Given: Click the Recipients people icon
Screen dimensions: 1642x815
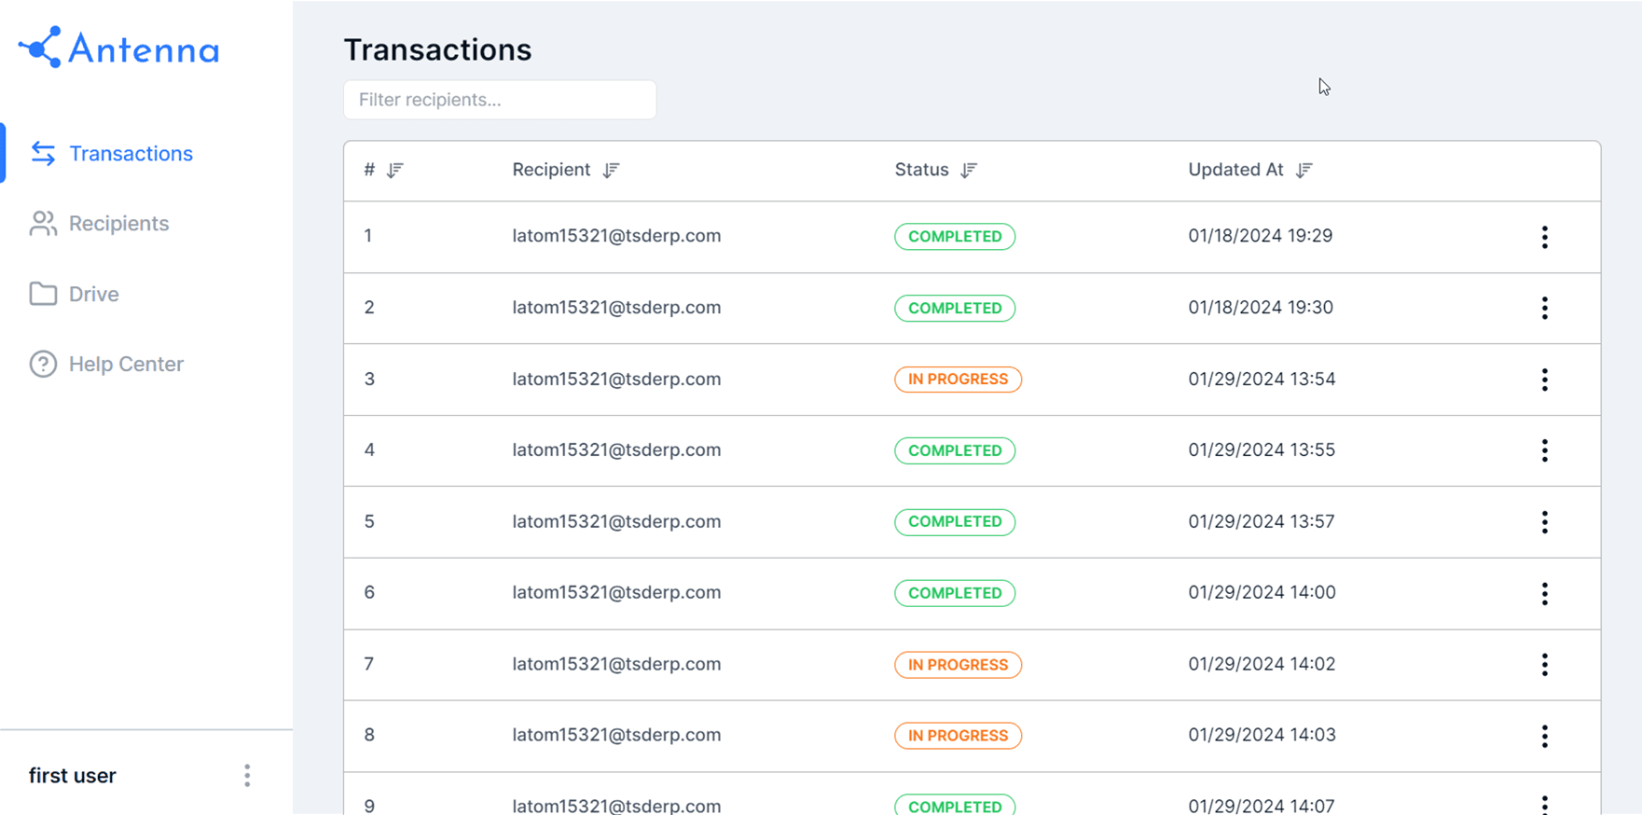Looking at the screenshot, I should point(43,224).
